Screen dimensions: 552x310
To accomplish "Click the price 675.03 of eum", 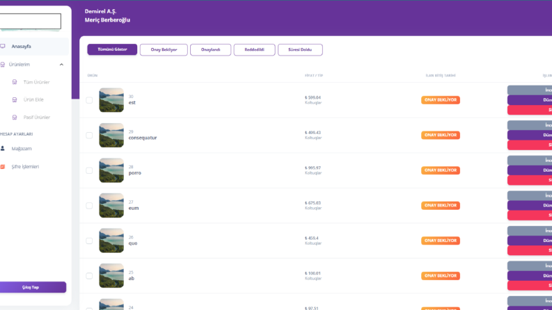I will click(x=313, y=203).
